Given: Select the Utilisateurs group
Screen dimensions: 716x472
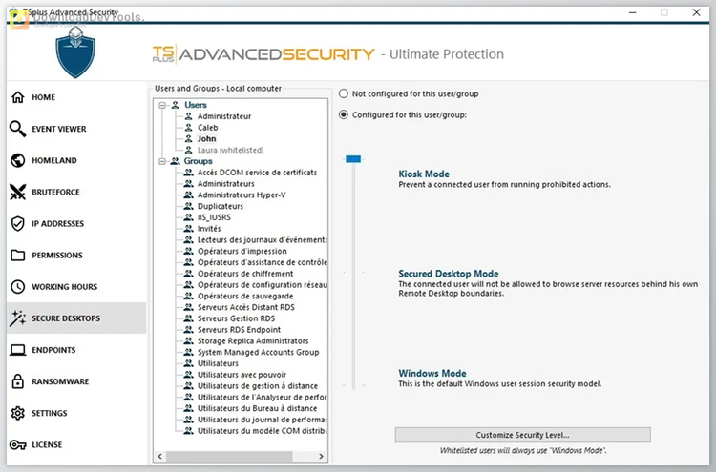Looking at the screenshot, I should 218,363.
